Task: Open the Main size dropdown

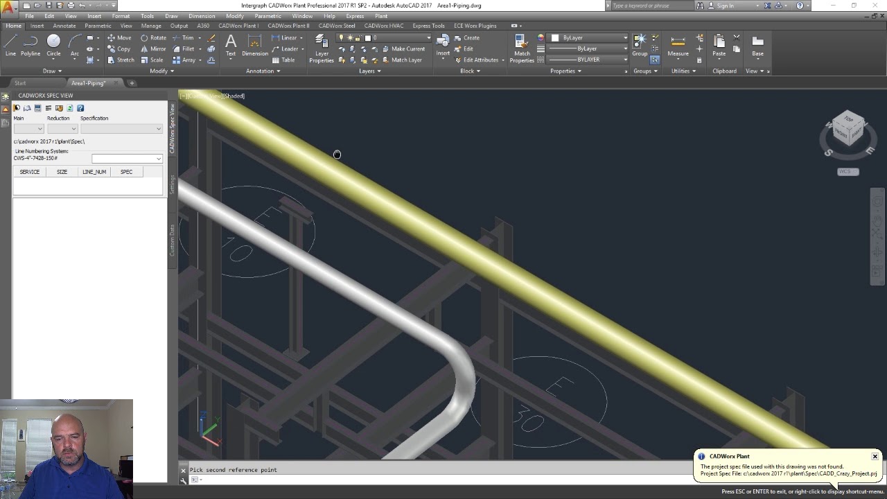Action: (x=29, y=129)
